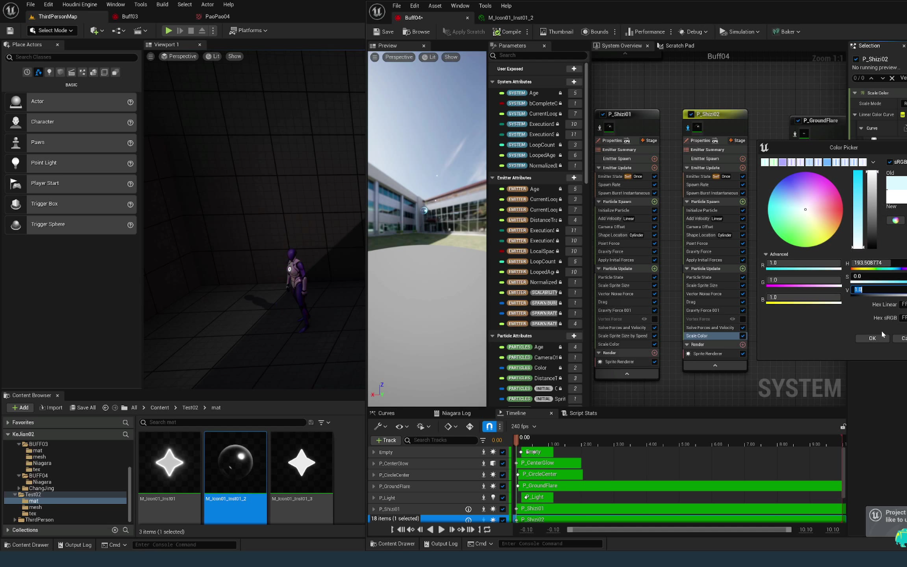Viewport: 907px width, 567px height.
Task: Toggle the sRGB checkbox in Color Picker
Action: [890, 162]
